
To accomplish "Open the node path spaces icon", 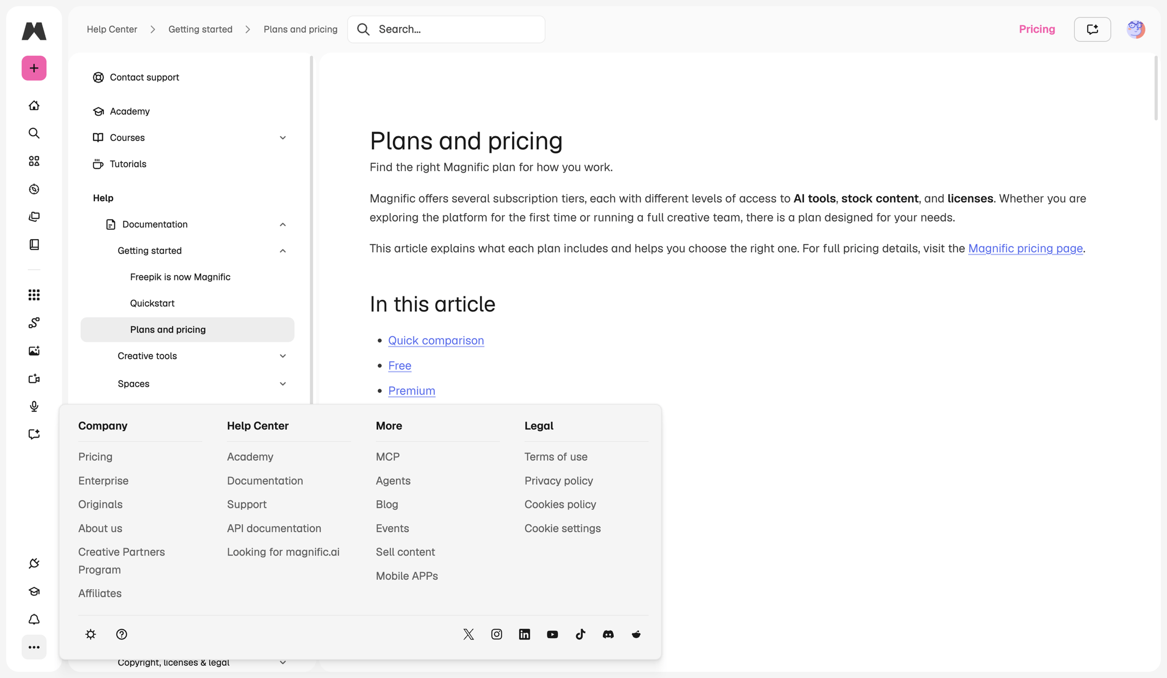I will [34, 323].
